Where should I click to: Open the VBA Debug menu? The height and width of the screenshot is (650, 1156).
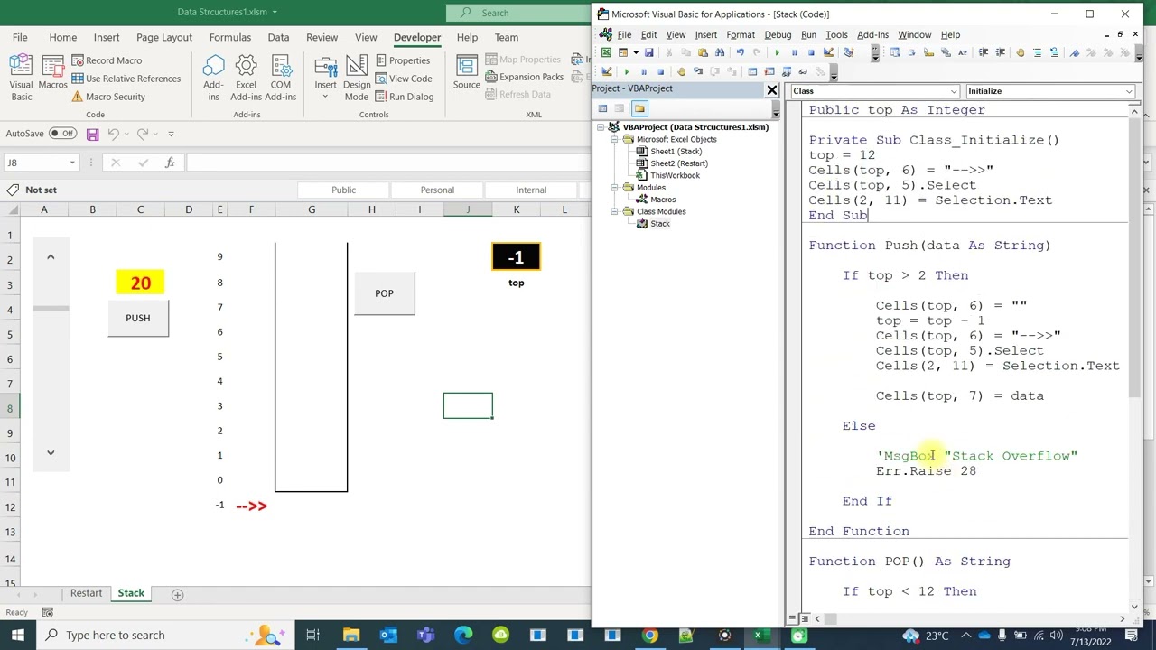(778, 34)
